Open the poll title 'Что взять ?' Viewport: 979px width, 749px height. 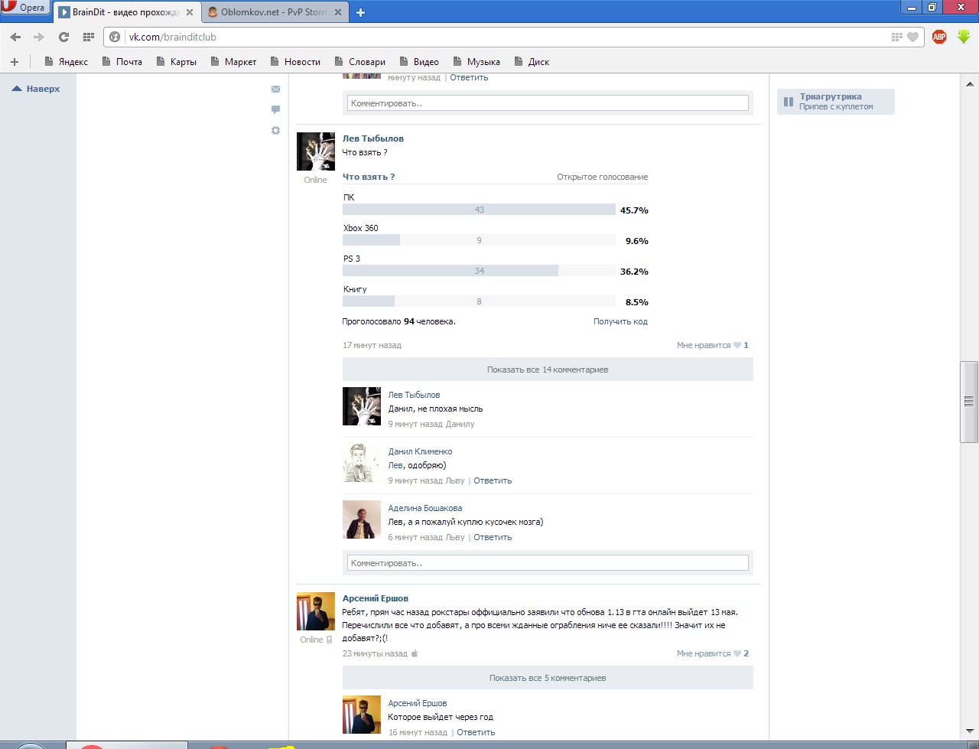point(369,177)
